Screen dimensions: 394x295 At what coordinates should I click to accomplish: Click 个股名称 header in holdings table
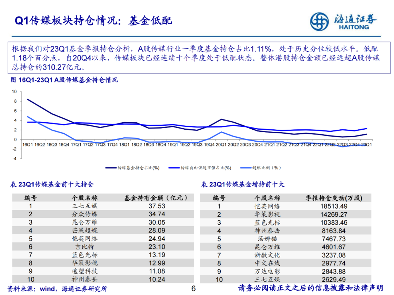pyautogui.click(x=85, y=198)
